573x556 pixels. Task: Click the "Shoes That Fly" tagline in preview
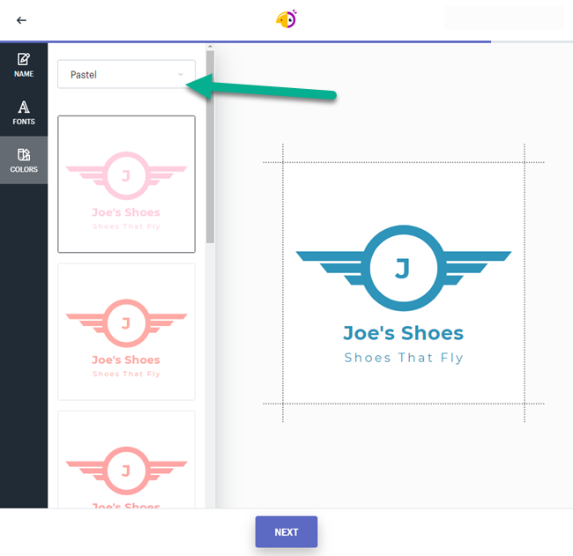403,358
